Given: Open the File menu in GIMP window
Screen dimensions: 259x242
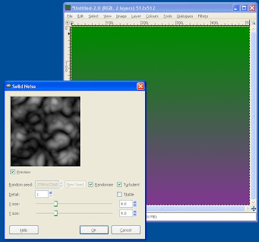Looking at the screenshot, I should 69,16.
